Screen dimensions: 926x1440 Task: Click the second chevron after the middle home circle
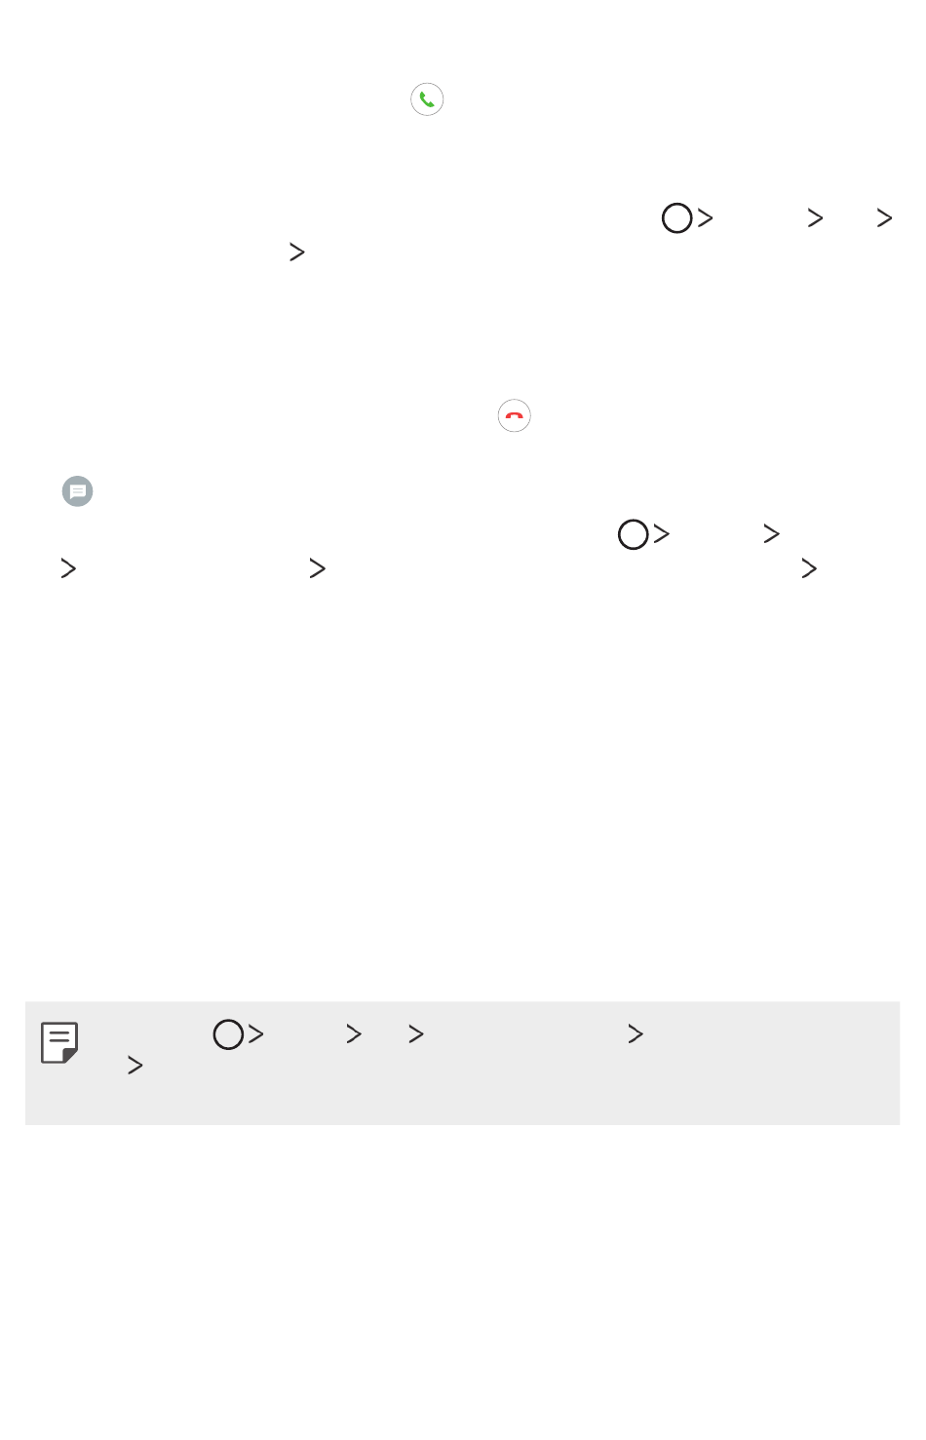[772, 534]
